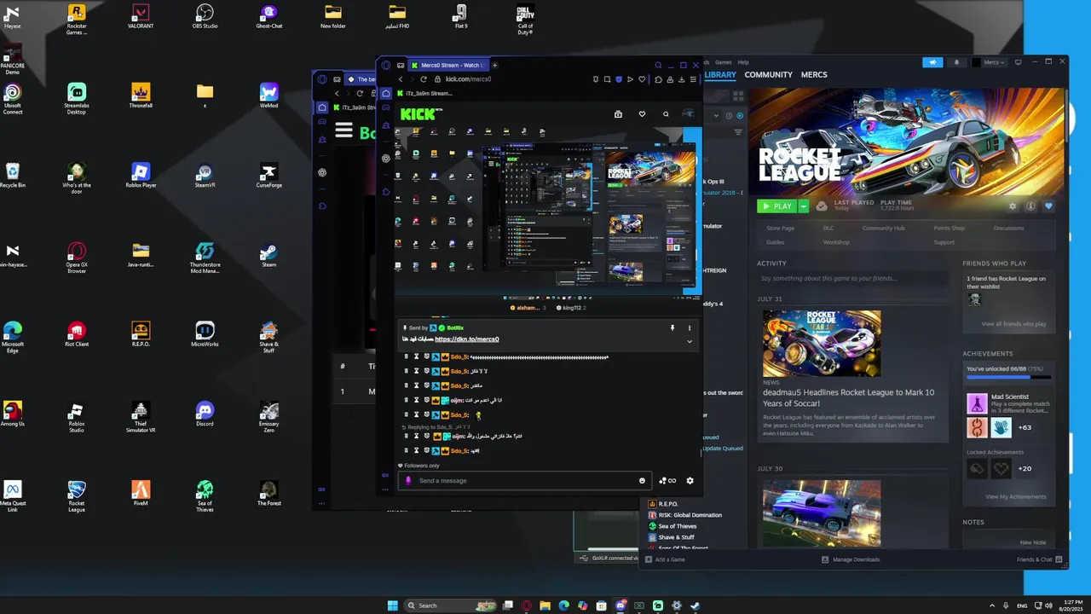Click Kick logo on stream page
This screenshot has width=1091, height=614.
point(421,113)
